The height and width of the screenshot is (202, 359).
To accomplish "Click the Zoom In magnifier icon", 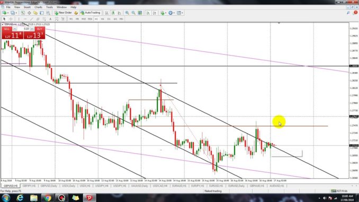I will coord(127,13).
